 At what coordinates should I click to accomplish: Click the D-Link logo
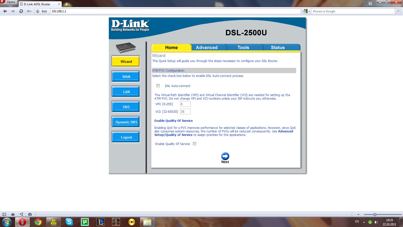click(x=130, y=26)
